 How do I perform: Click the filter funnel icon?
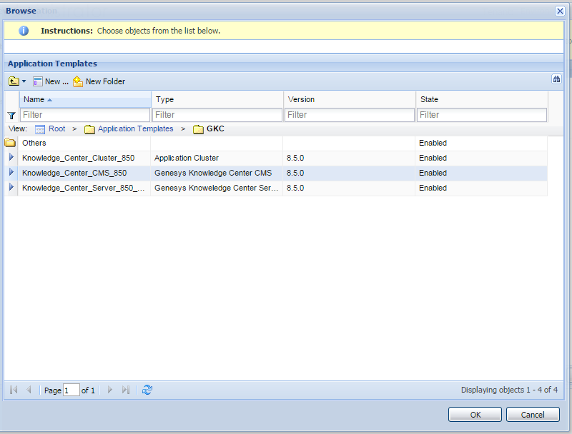[x=11, y=116]
